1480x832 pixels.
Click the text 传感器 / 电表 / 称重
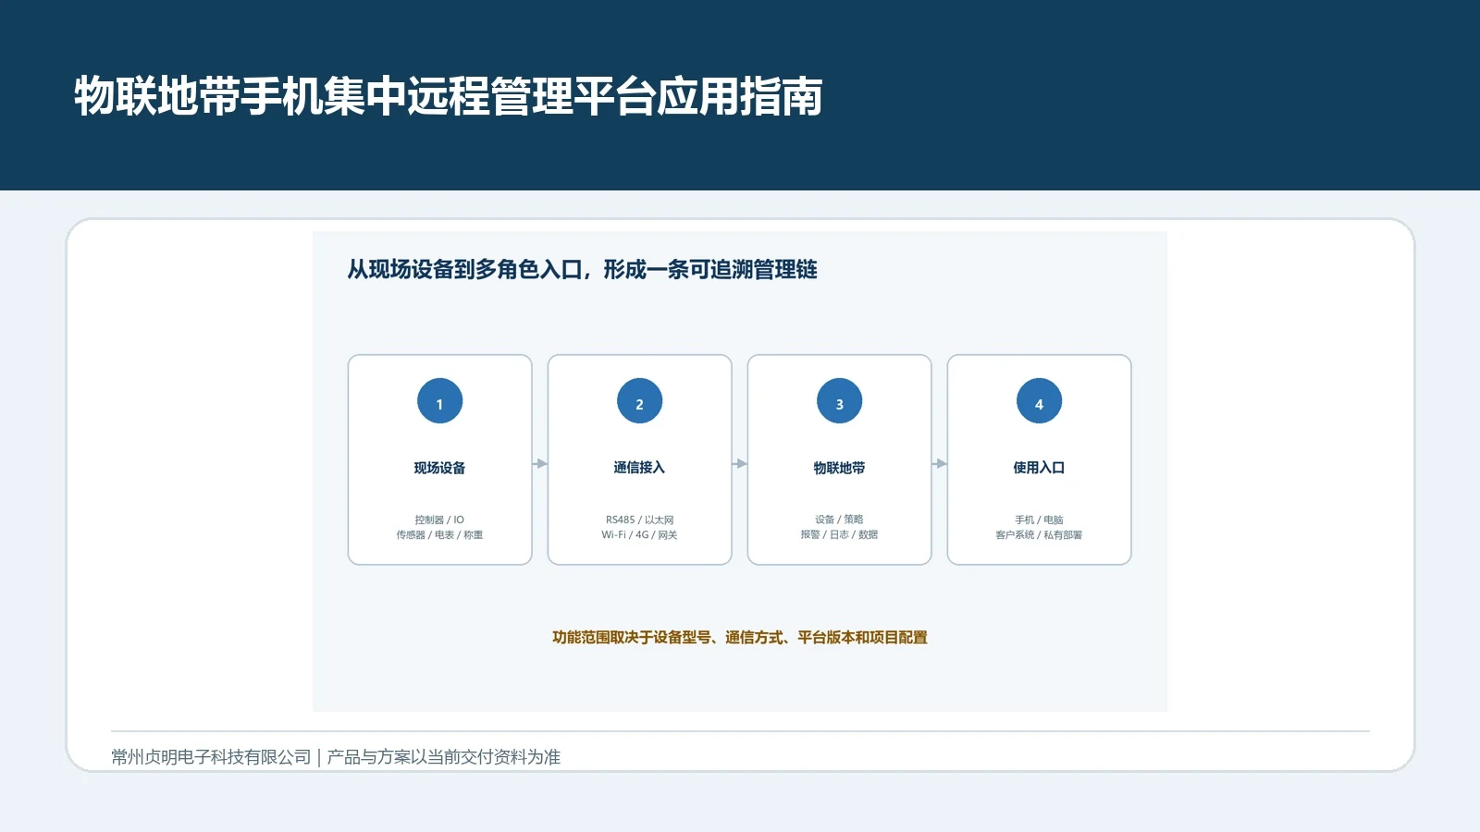pyautogui.click(x=439, y=534)
